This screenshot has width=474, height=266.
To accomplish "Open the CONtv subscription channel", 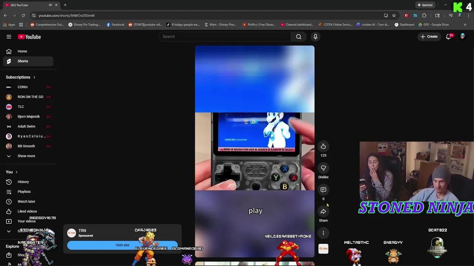I will 28,87.
